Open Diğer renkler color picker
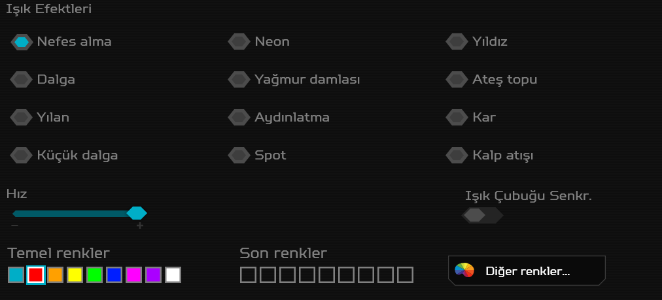Viewport: 662px width, 300px height. tap(527, 271)
